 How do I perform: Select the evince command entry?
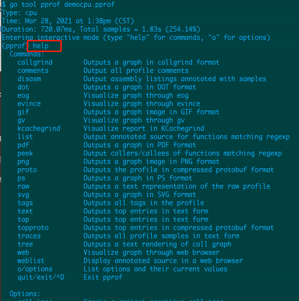tap(29, 104)
